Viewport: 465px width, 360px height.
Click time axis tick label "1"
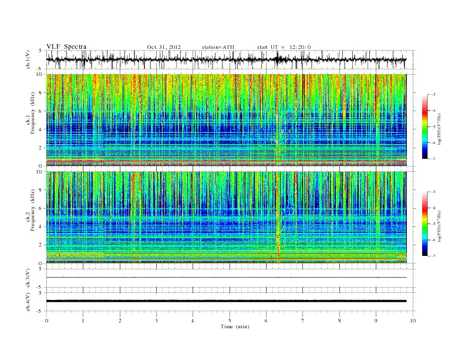click(x=83, y=321)
